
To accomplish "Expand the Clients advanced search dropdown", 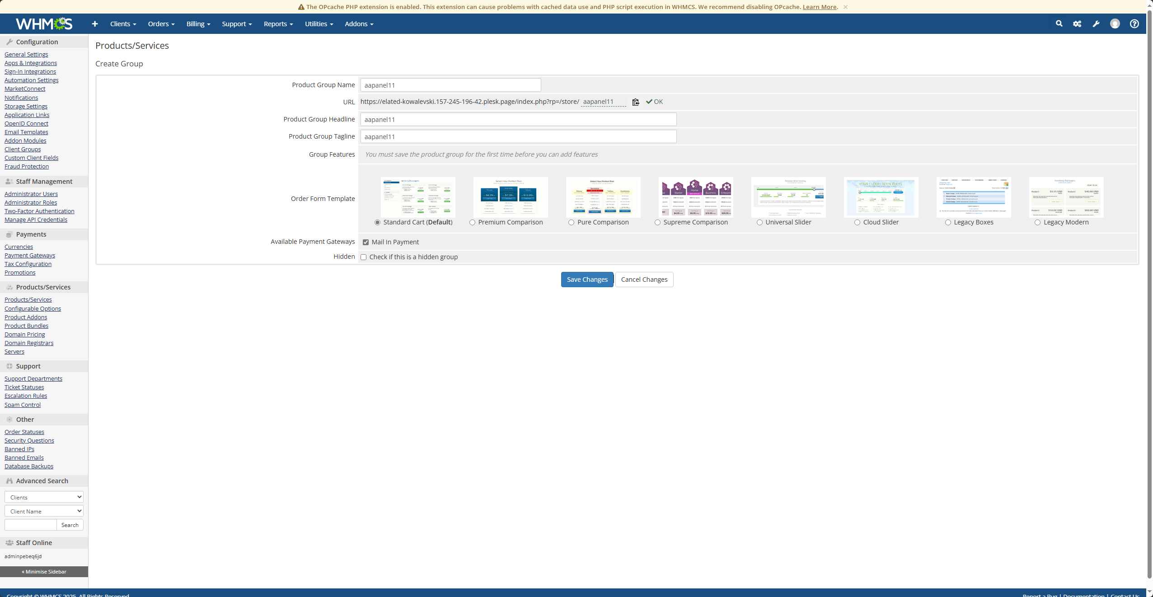I will click(x=44, y=497).
